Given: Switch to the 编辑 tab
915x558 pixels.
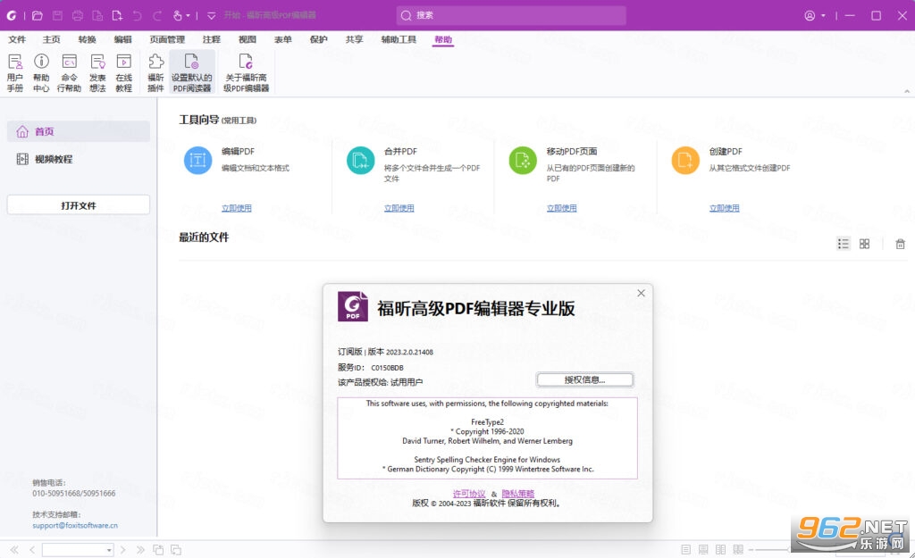Looking at the screenshot, I should tap(122, 39).
